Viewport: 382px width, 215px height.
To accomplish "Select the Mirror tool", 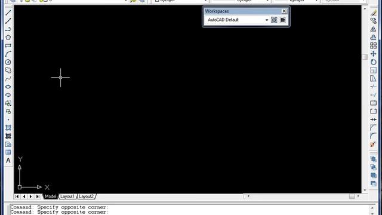I will tap(373, 29).
